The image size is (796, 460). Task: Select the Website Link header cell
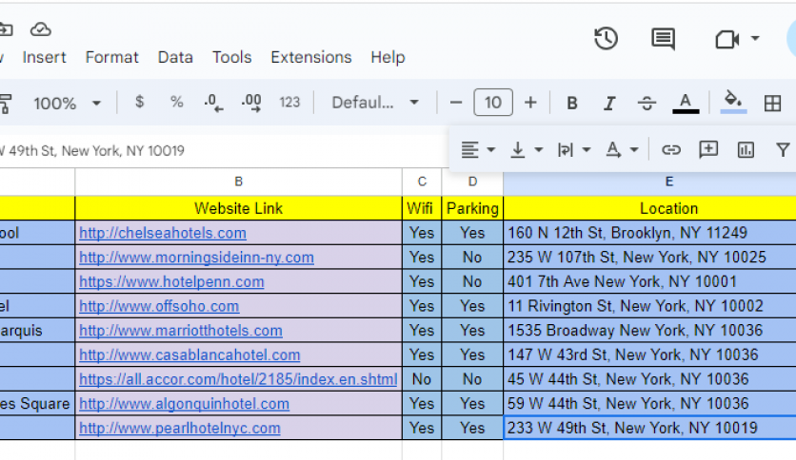point(239,208)
